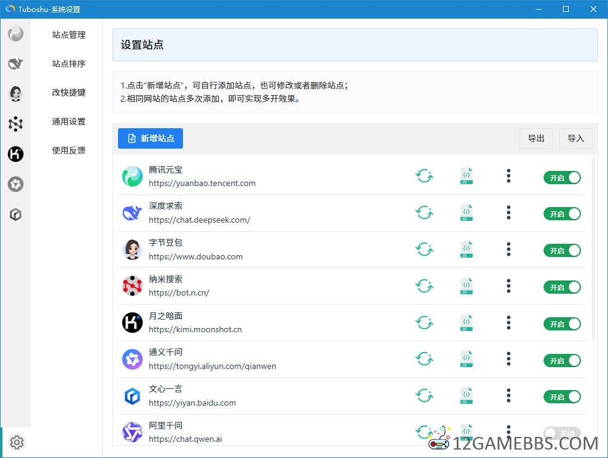Disable the 腾讯元宝 site toggle
608x458 pixels.
pyautogui.click(x=562, y=177)
